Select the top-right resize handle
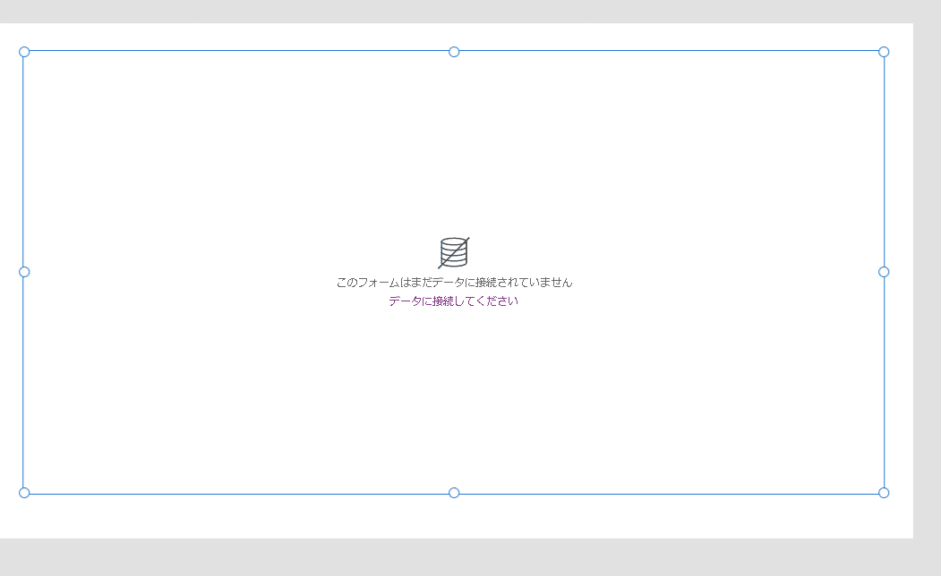This screenshot has height=576, width=941. (885, 51)
